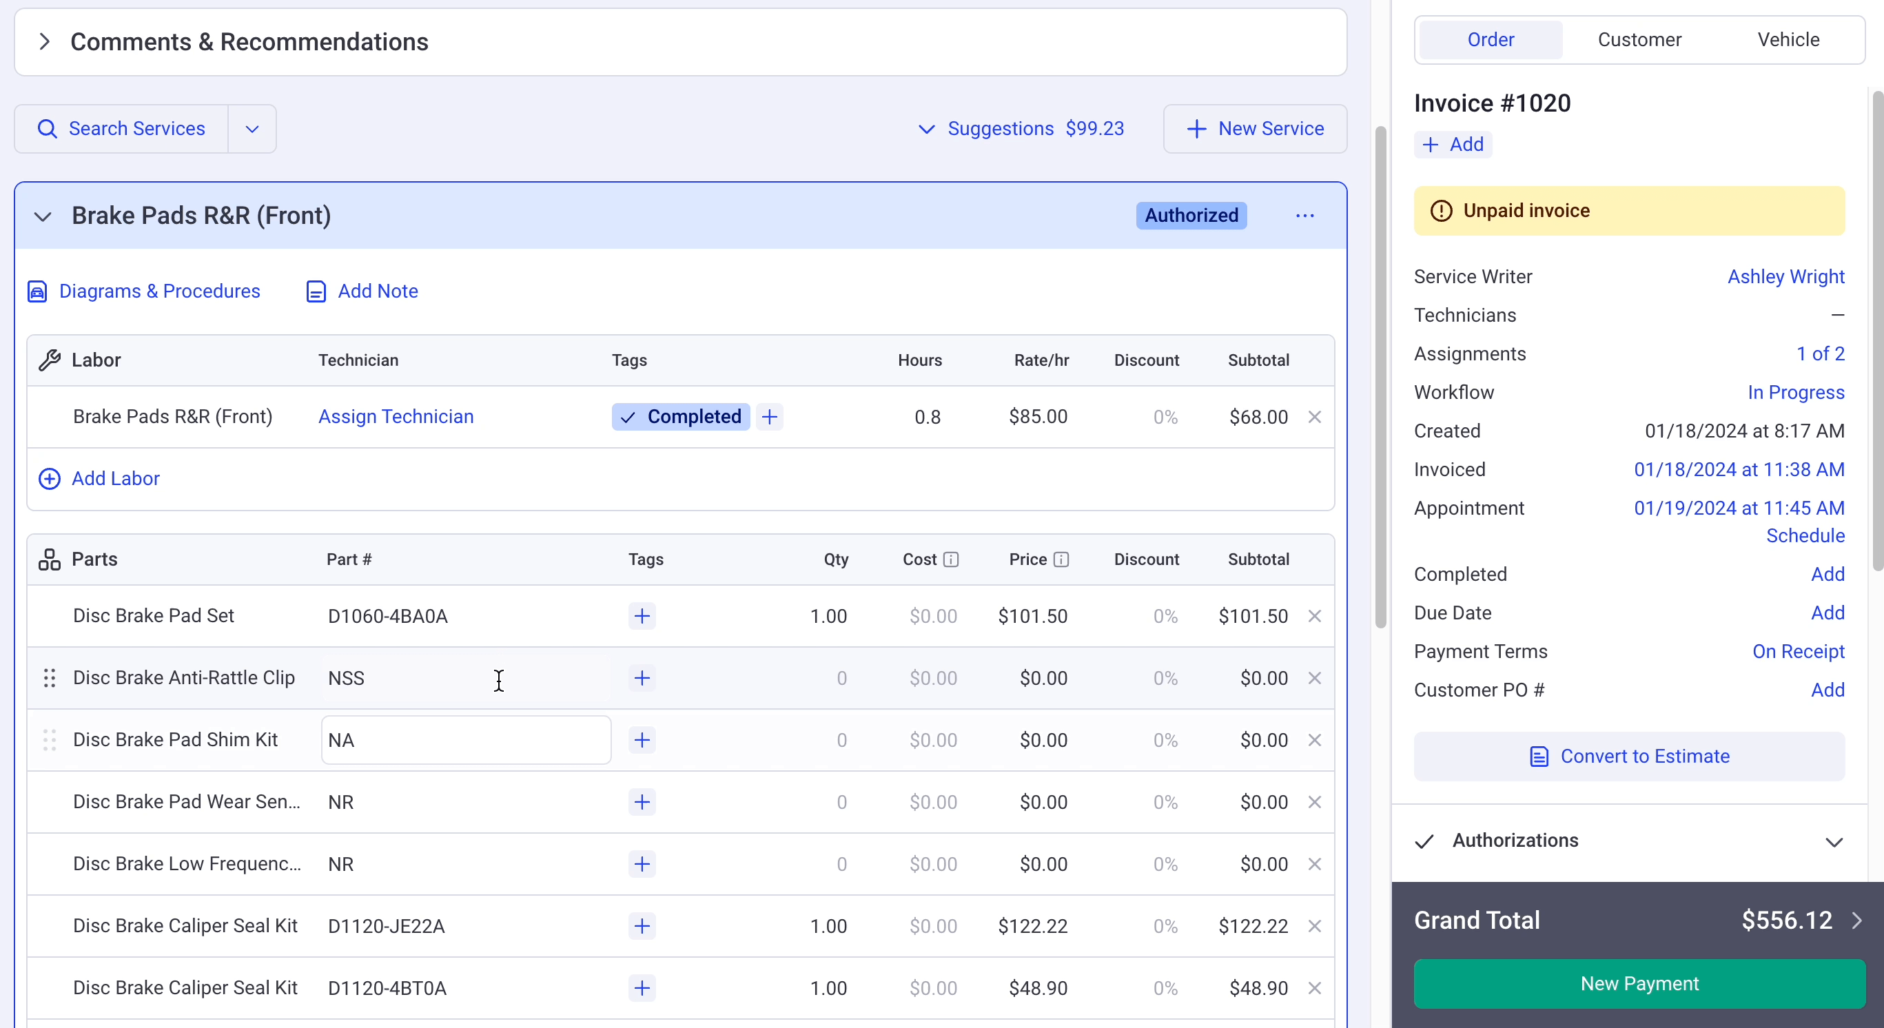Image resolution: width=1884 pixels, height=1028 pixels.
Task: Click the New Payment button
Action: pyautogui.click(x=1639, y=984)
